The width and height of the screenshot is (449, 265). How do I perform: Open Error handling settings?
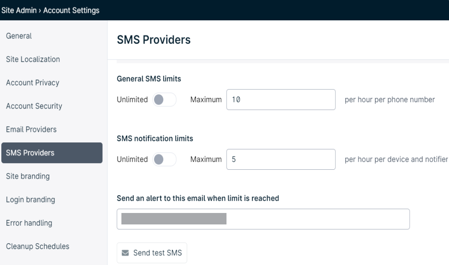[29, 223]
